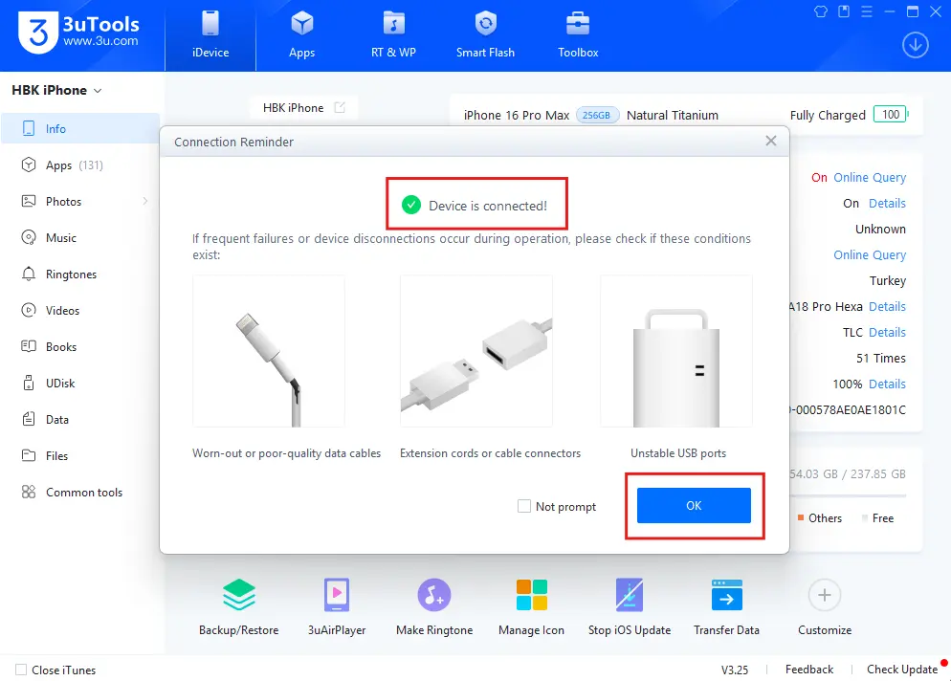Expand the Photos sidebar section
The image size is (951, 681).
point(145,202)
